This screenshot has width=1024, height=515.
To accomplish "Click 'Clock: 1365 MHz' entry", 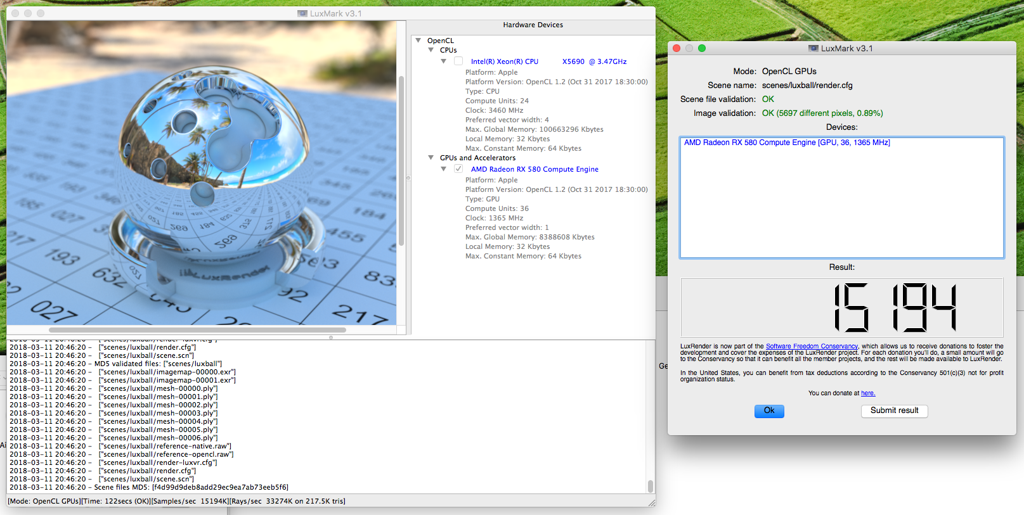I will click(x=494, y=218).
